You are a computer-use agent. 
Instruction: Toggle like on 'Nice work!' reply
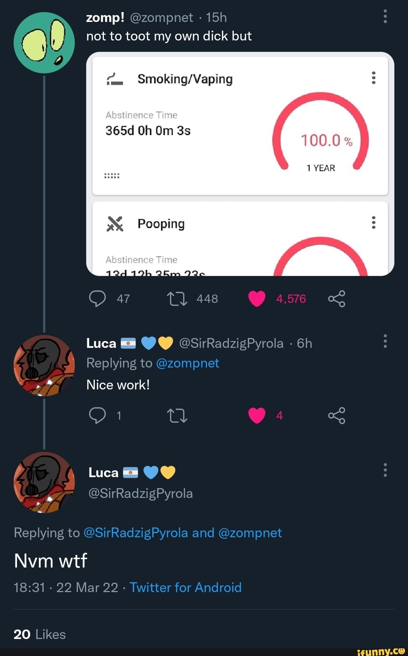[x=257, y=416]
